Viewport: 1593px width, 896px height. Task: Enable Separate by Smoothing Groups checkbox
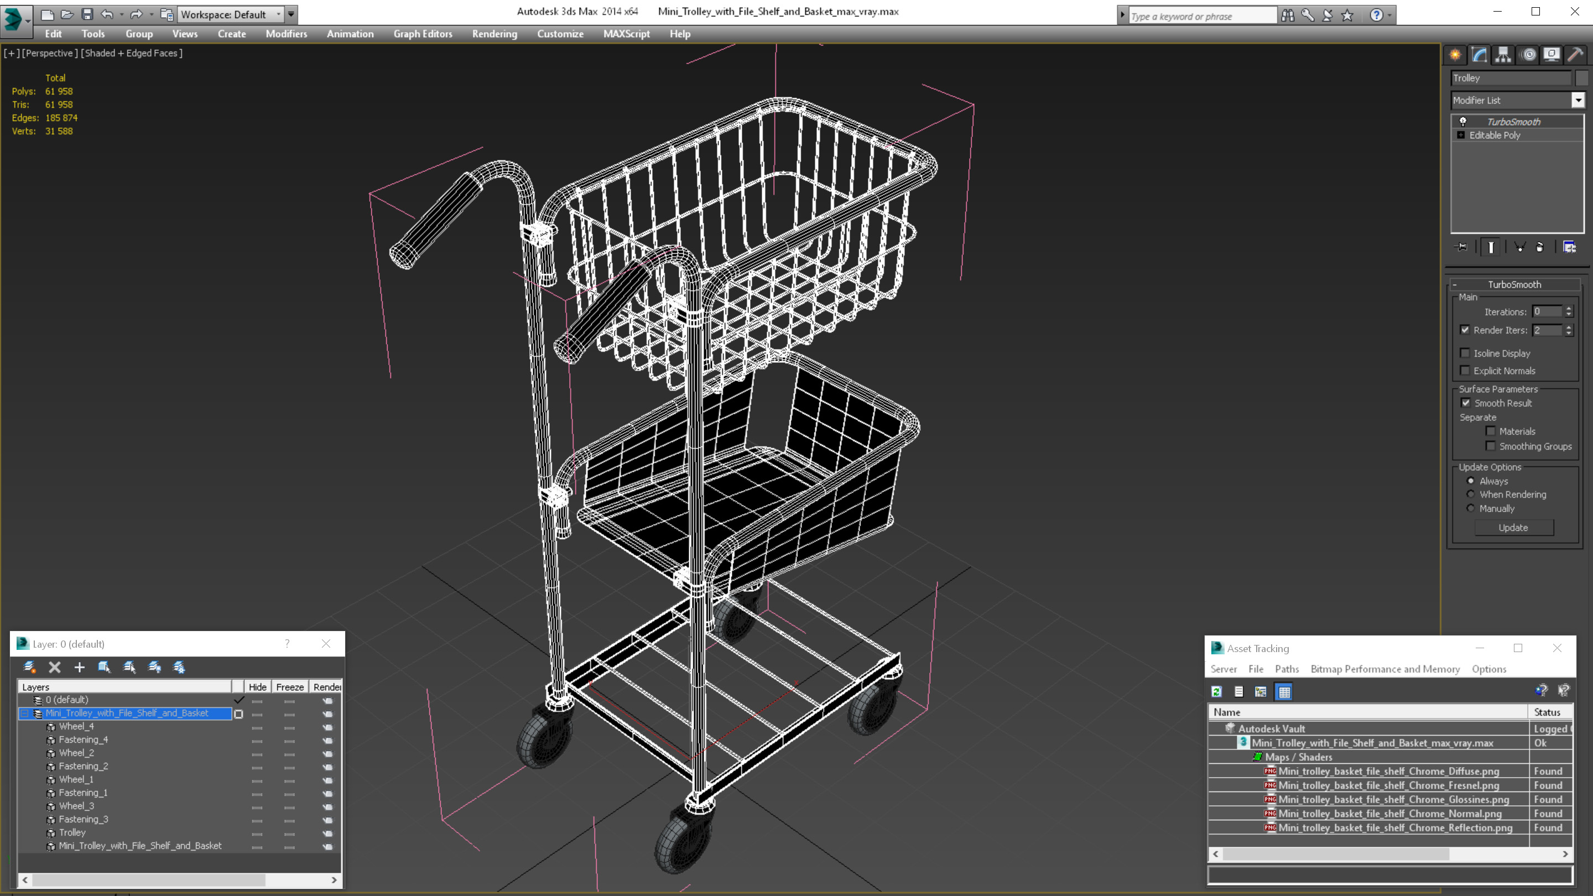[1490, 446]
